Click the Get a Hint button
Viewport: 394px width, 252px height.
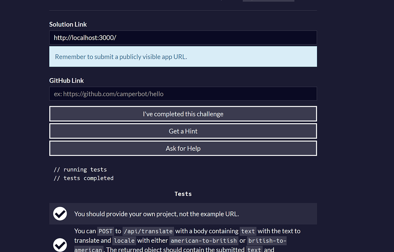coord(183,131)
